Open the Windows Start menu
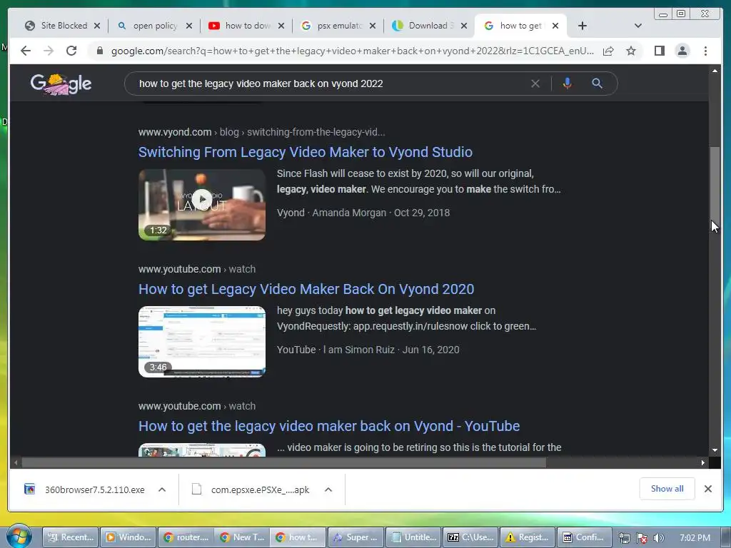The height and width of the screenshot is (548, 731). [x=19, y=537]
